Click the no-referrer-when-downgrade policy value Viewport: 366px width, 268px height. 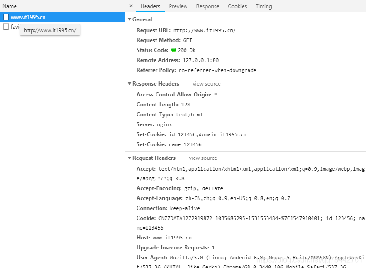pos(217,70)
